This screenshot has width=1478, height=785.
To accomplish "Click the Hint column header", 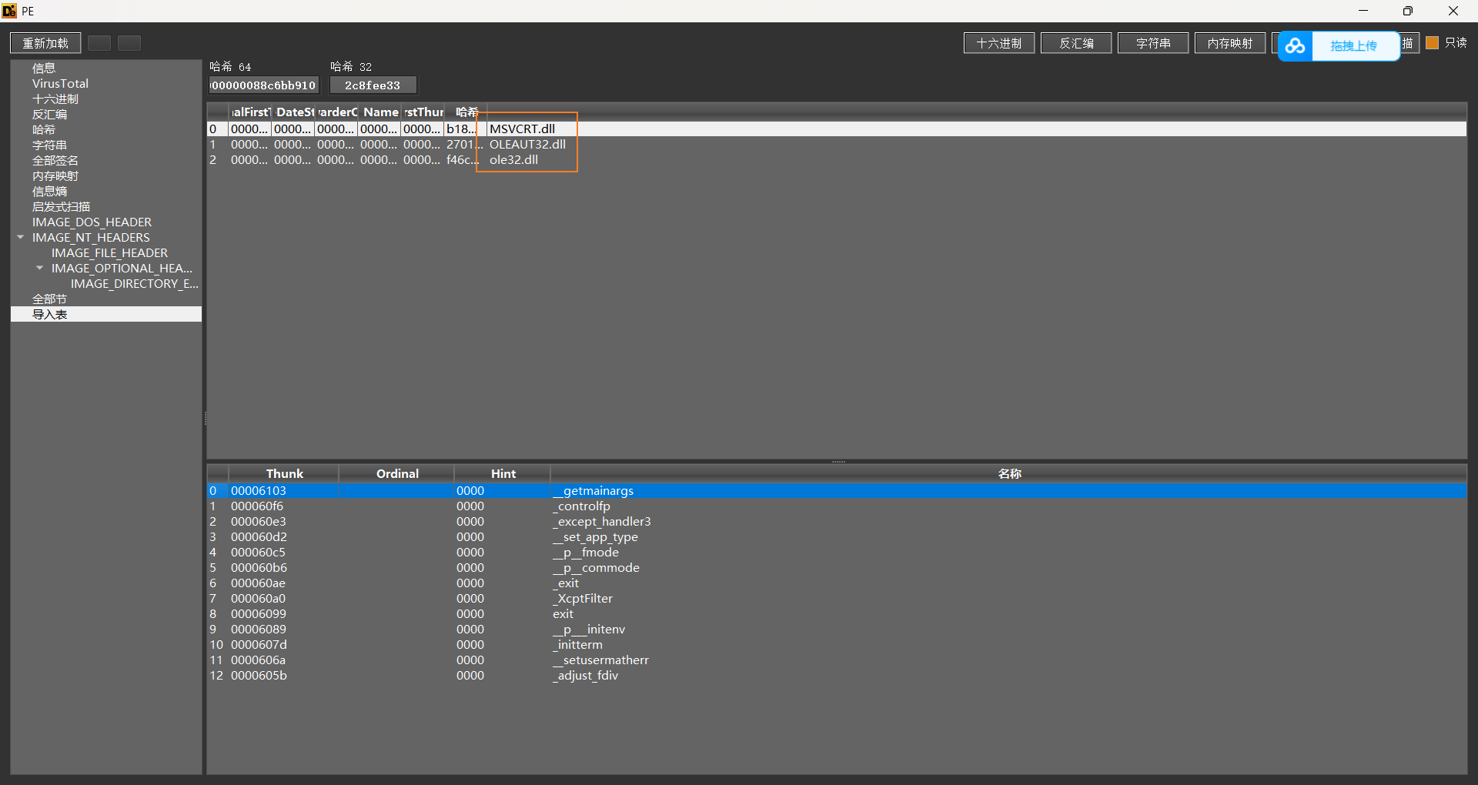I will pyautogui.click(x=503, y=473).
